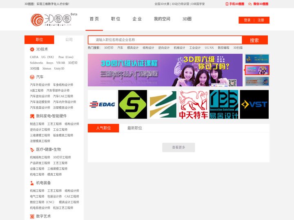Open the 3D动力特训营 top link
Viewport: 294px width, 220px height.
(180, 4)
